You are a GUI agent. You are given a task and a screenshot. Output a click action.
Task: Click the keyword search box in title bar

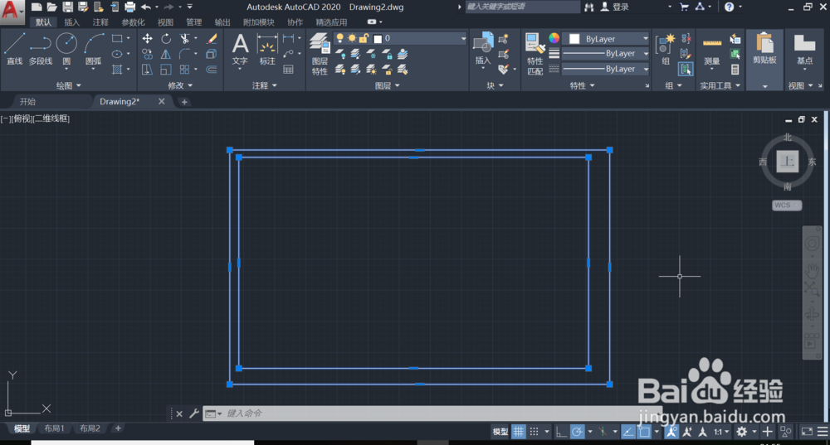pos(522,7)
